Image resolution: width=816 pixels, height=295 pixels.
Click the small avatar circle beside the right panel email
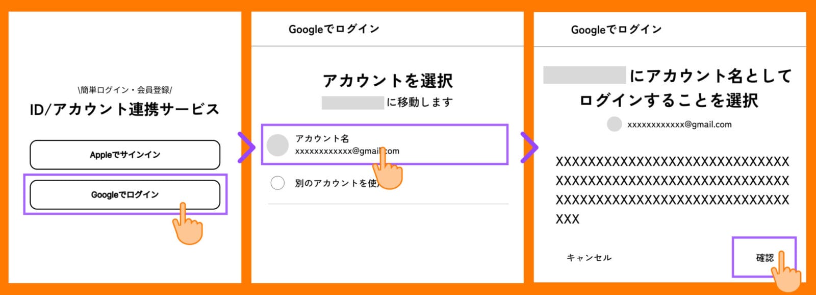point(615,124)
